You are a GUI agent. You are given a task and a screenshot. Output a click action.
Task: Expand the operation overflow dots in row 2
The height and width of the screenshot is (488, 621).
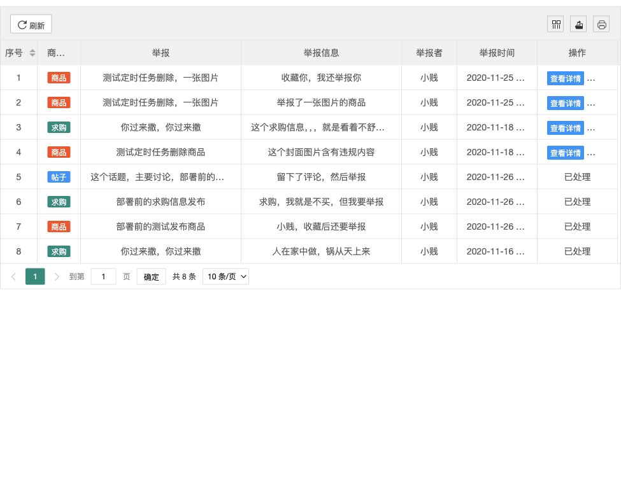tap(591, 105)
